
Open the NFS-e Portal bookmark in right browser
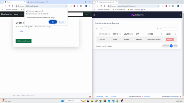[120, 9]
